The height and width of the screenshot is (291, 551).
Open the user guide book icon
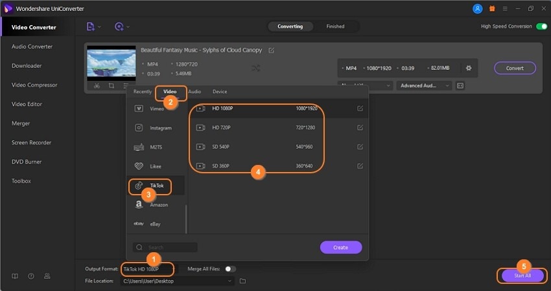point(15,276)
